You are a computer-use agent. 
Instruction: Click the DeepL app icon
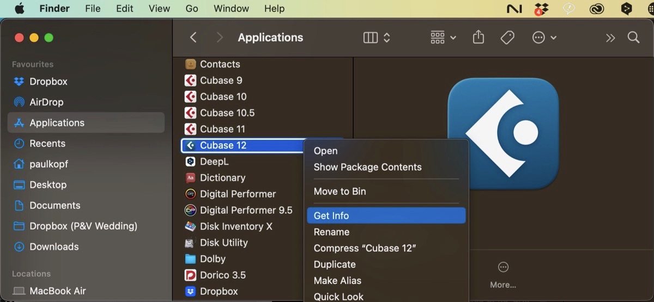(190, 162)
